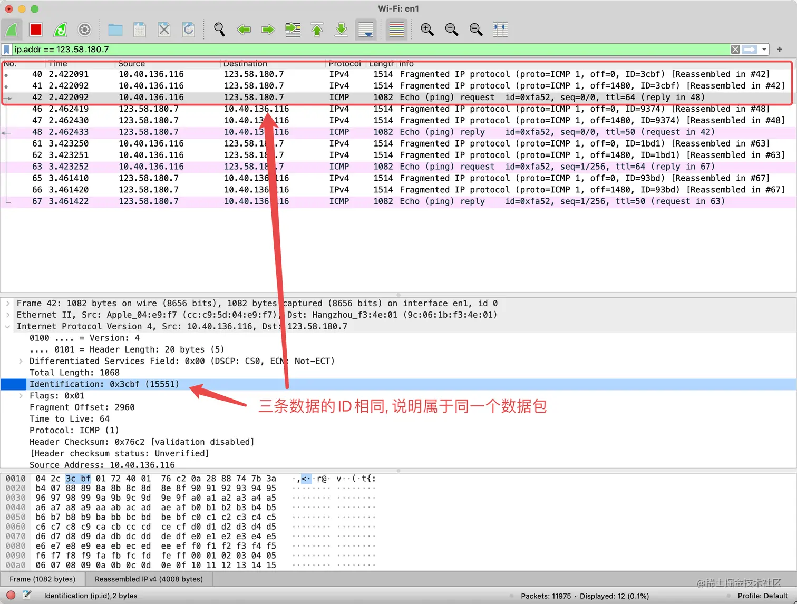The height and width of the screenshot is (604, 797).
Task: Toggle auto scroll during live capture
Action: [366, 30]
